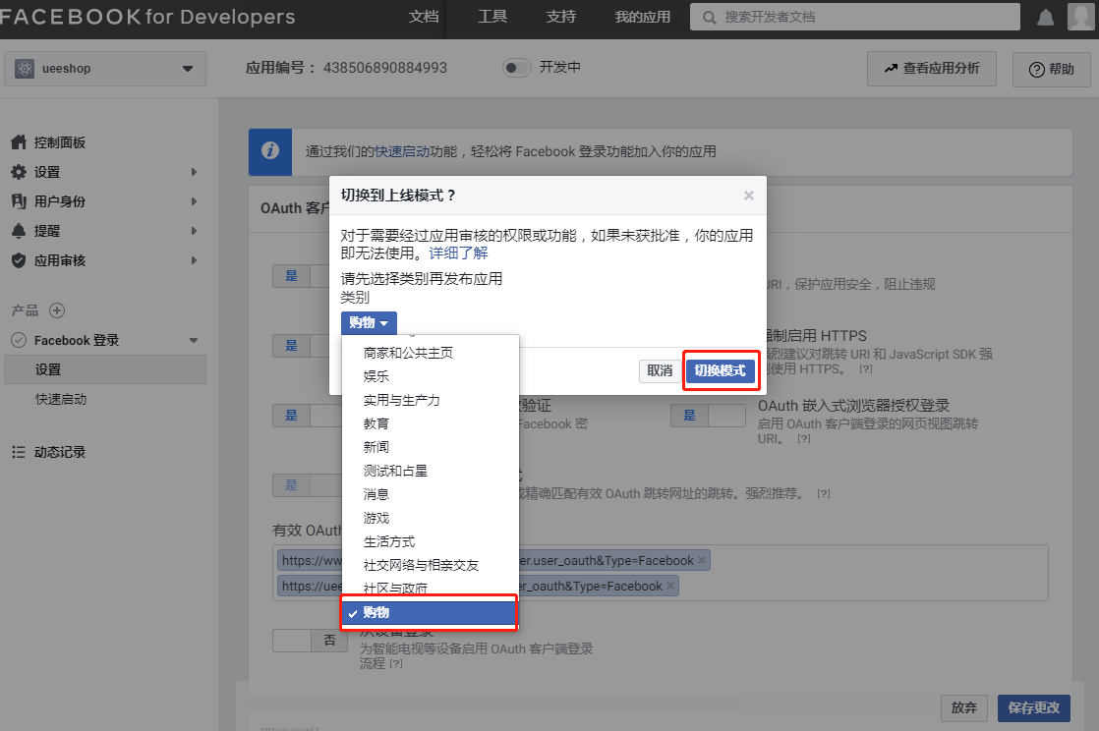This screenshot has width=1099, height=731.
Task: Expand the 用户身份 sidebar arrow
Action: point(195,201)
